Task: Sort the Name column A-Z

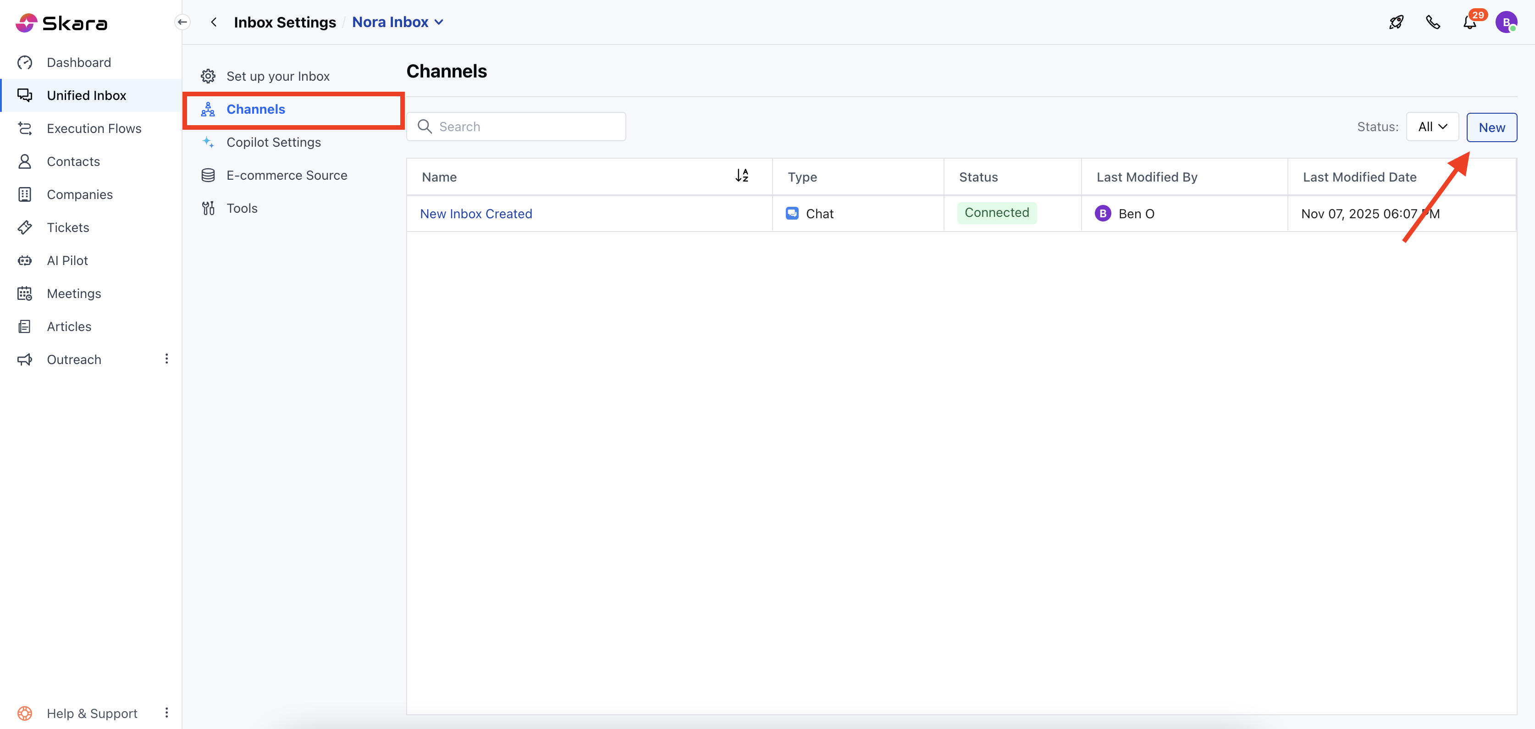Action: 741,176
